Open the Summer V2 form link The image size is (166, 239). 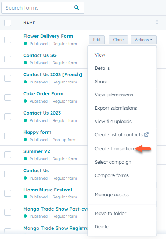pos(37,151)
